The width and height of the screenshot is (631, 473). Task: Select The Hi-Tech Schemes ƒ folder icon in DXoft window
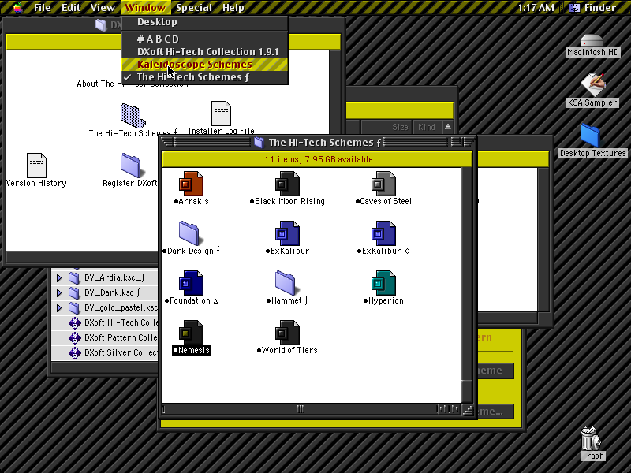133,115
